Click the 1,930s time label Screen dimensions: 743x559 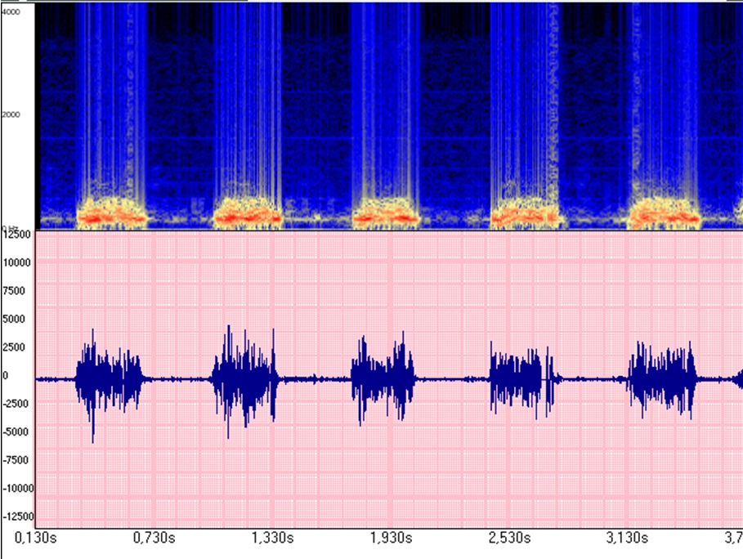pyautogui.click(x=392, y=538)
